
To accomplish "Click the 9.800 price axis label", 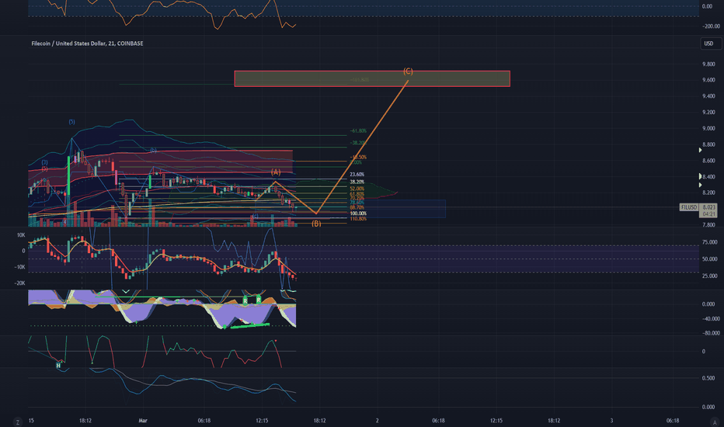I will click(x=708, y=64).
